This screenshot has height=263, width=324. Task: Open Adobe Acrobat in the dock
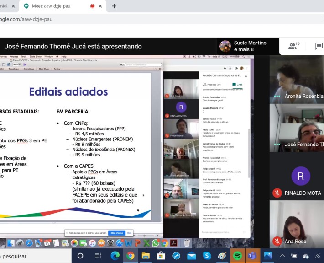pyautogui.click(x=173, y=243)
